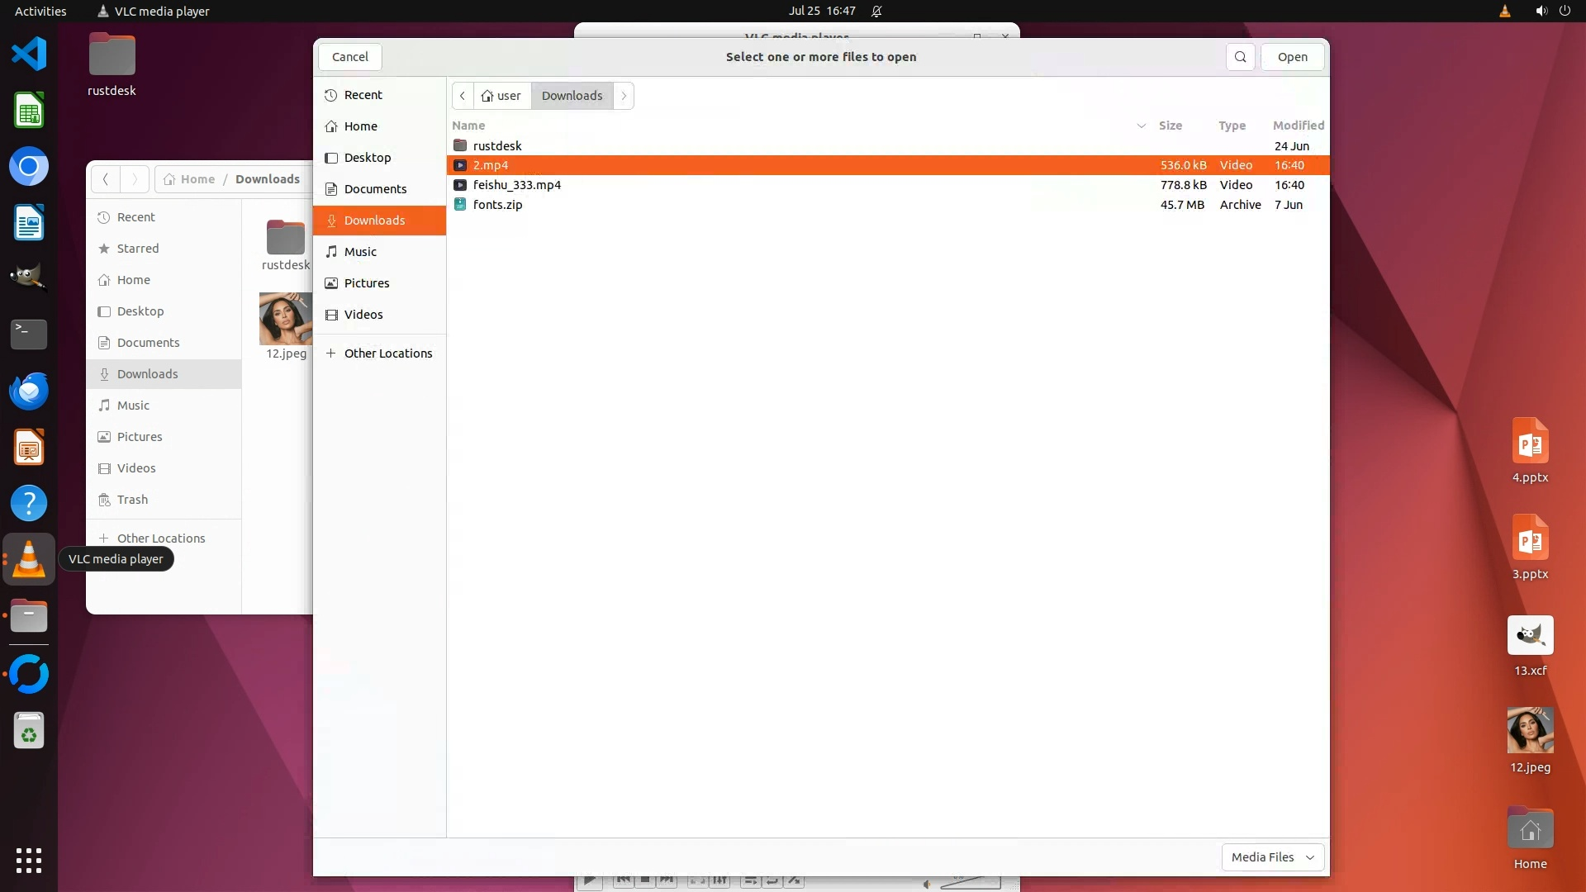
Task: Select Recent in the dialog sidebar
Action: click(x=363, y=95)
